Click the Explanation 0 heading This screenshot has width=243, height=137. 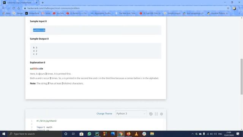tap(38, 62)
